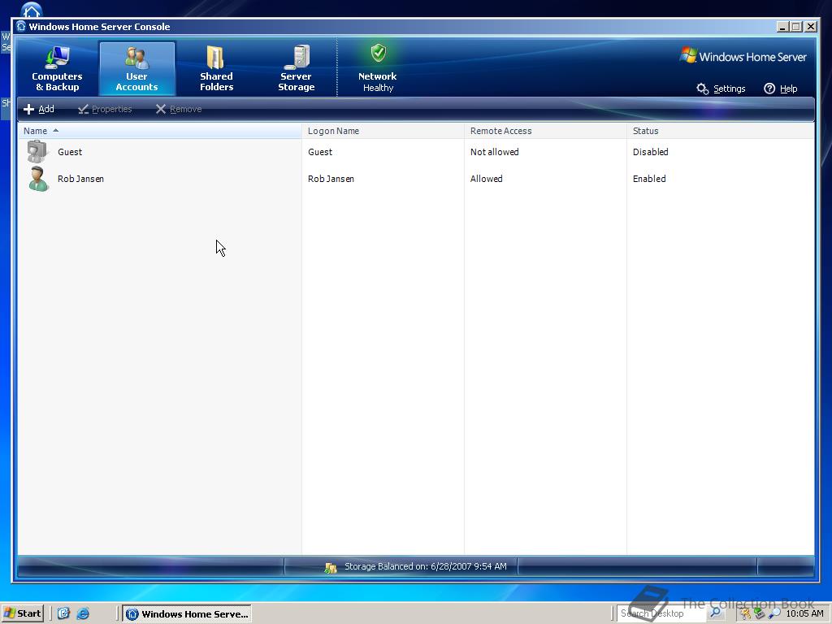Select the Rob Jansen user icon
The image size is (832, 624).
[38, 179]
